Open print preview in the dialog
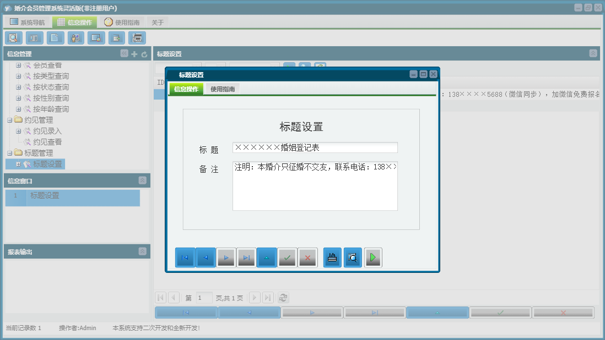 (x=353, y=257)
